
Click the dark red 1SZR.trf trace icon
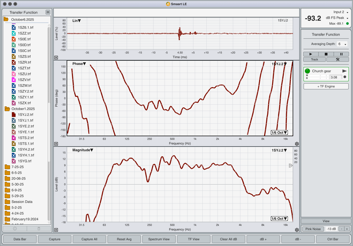(14, 62)
